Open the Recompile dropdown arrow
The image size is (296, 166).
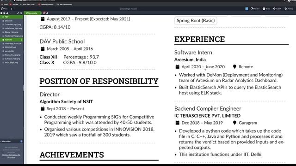coord(40,13)
